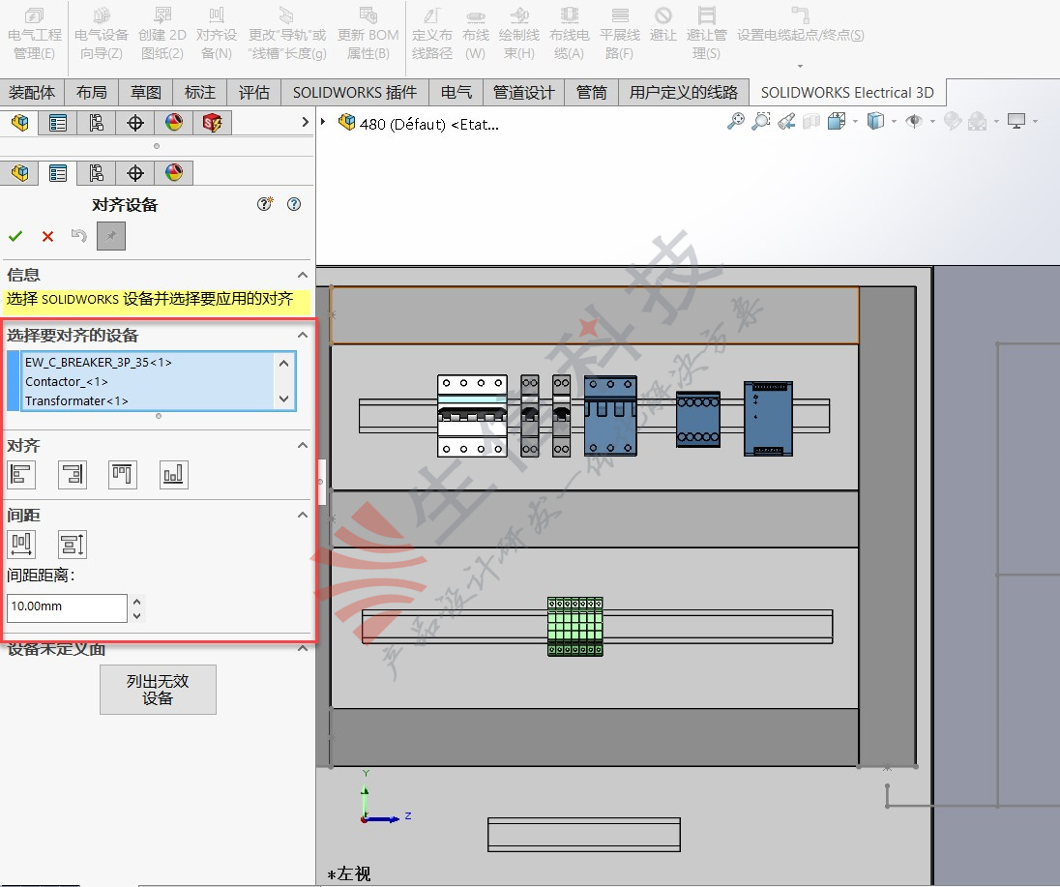Viewport: 1060px width, 887px height.
Task: Click the Route Wires (布线) tool
Action: click(x=475, y=33)
